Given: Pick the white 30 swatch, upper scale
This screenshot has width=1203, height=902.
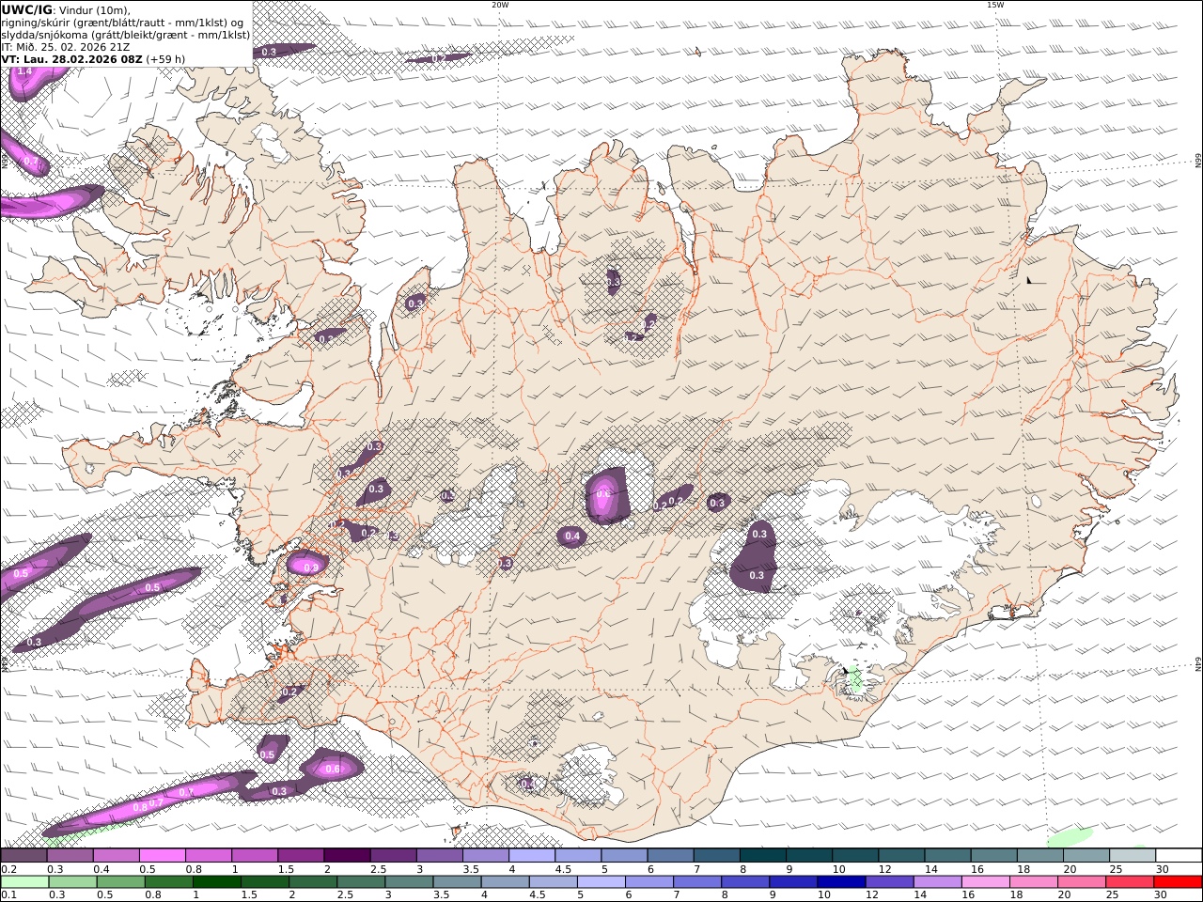Looking at the screenshot, I should point(1179,855).
